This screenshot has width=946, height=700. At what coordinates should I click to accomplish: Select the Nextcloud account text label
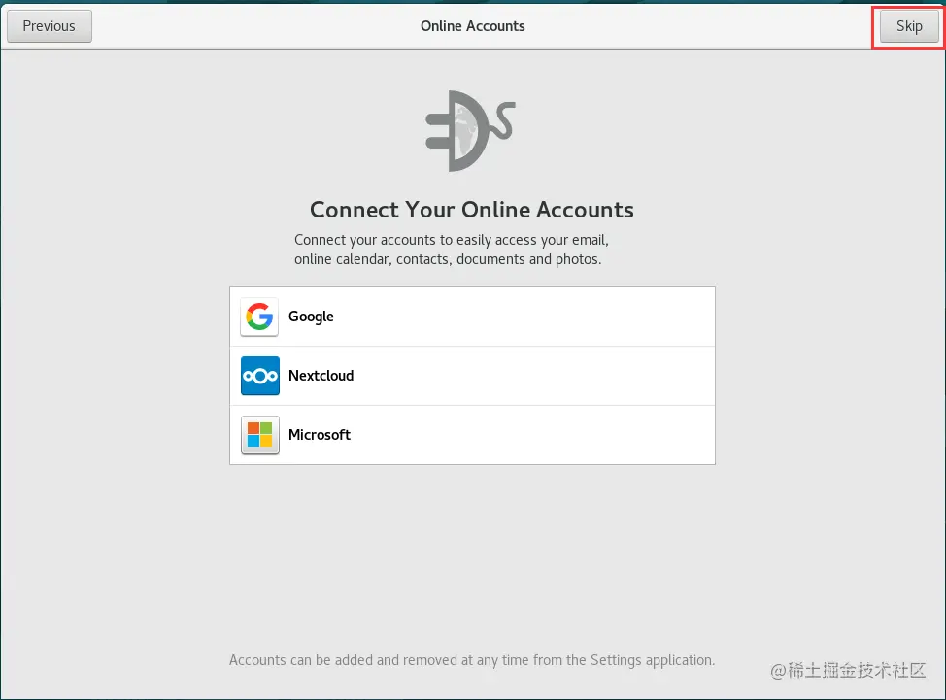point(321,376)
